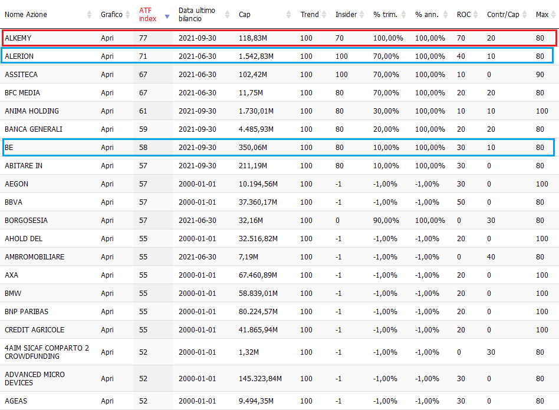Click the cap value 4.485,93M
This screenshot has width=559, height=410.
tap(256, 129)
